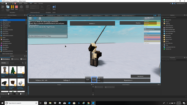Open Dropbox from the taskbar

click(x=55, y=103)
